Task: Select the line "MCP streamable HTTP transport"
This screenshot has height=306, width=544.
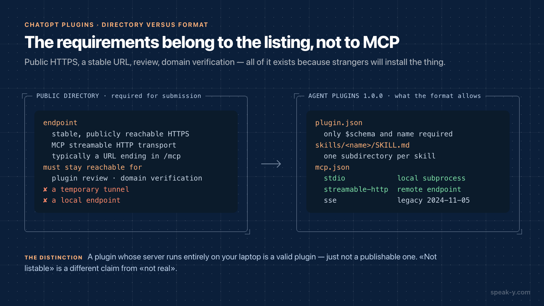Action: [x=114, y=145]
